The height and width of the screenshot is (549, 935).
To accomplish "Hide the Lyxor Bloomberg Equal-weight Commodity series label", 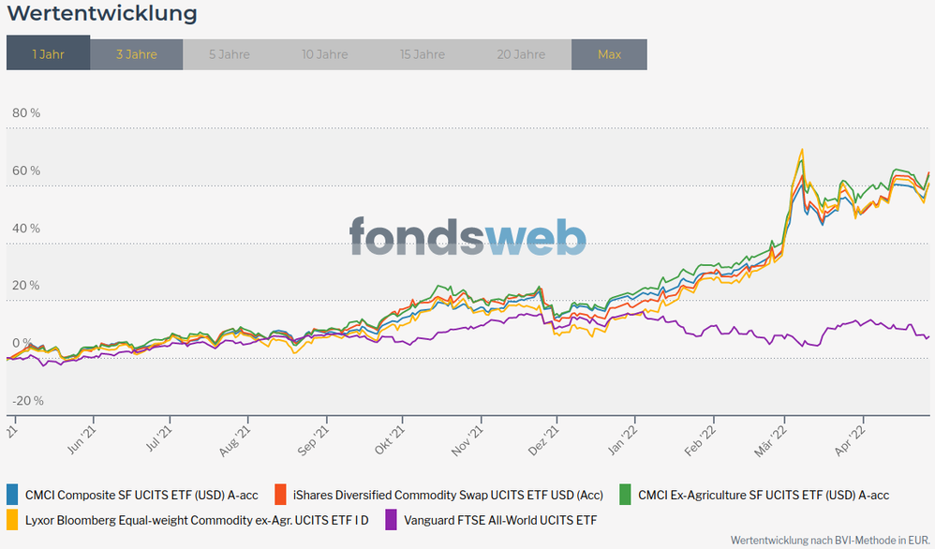I will coord(199,520).
